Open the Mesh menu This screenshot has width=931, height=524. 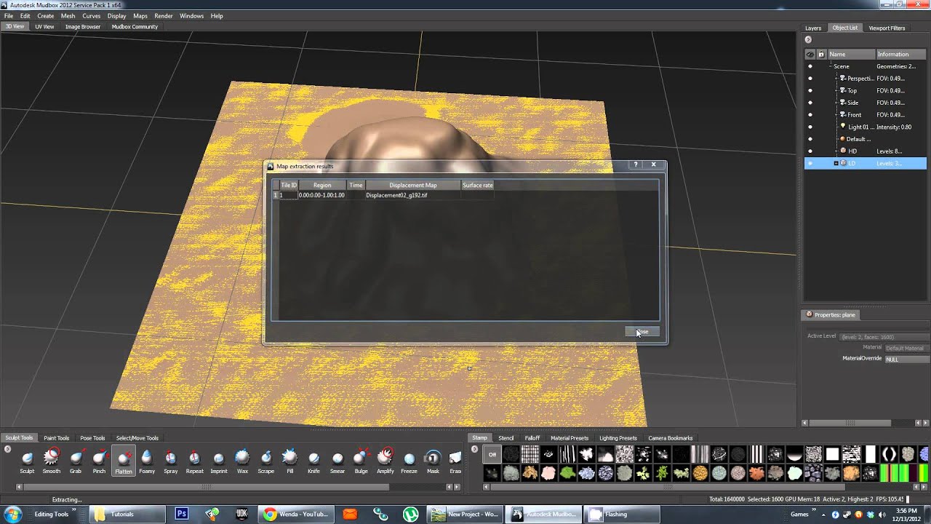[68, 15]
